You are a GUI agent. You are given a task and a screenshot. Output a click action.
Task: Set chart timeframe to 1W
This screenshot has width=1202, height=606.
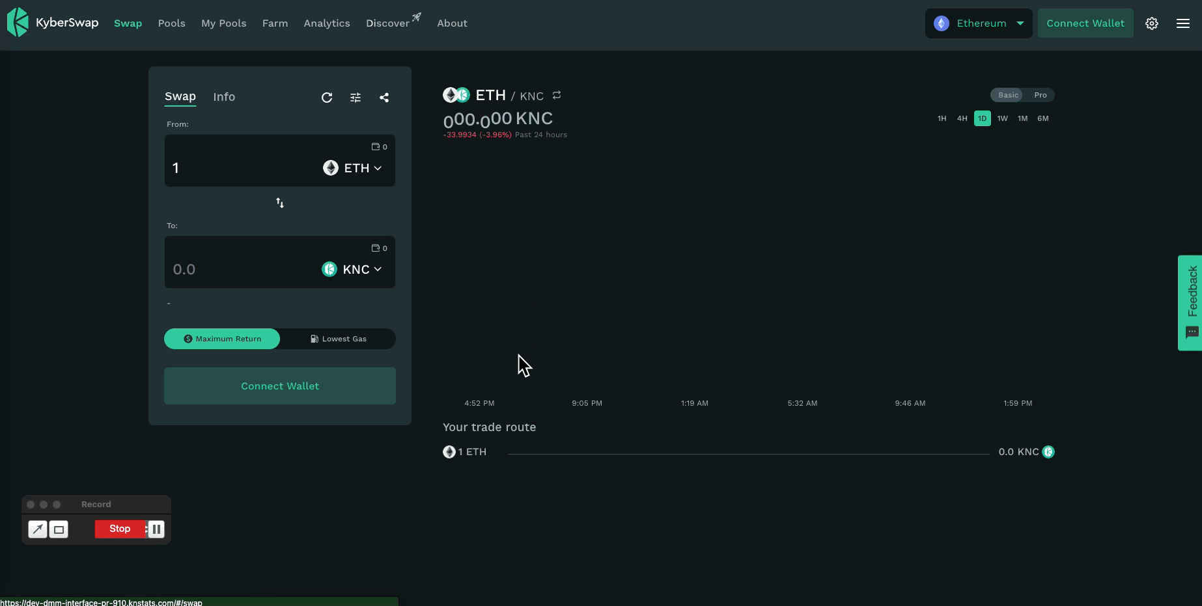point(1003,118)
